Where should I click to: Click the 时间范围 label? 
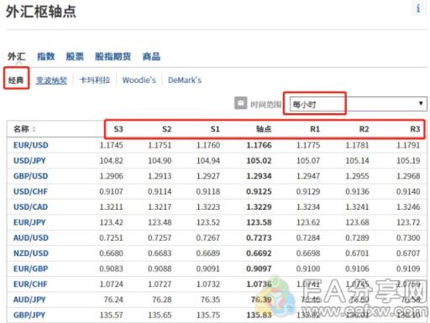click(265, 105)
